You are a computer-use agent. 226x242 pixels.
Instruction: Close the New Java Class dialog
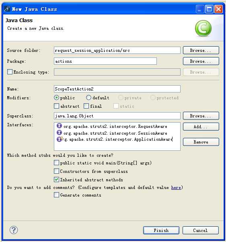pyautogui.click(x=219, y=9)
